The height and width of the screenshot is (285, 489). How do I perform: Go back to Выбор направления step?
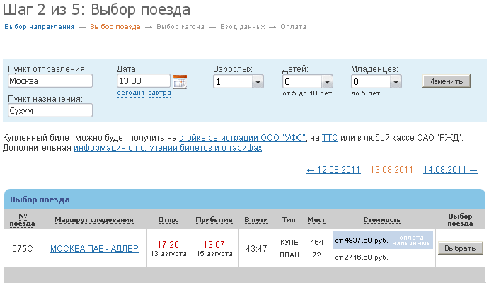(x=39, y=27)
